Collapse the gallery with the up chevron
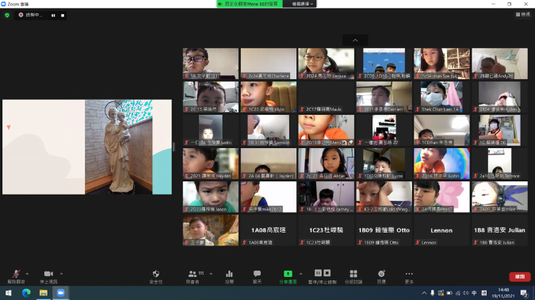This screenshot has width=535, height=300. pyautogui.click(x=355, y=40)
